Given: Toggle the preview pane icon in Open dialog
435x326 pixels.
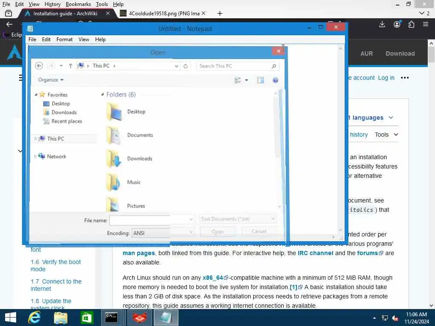Looking at the screenshot, I should tap(260, 80).
